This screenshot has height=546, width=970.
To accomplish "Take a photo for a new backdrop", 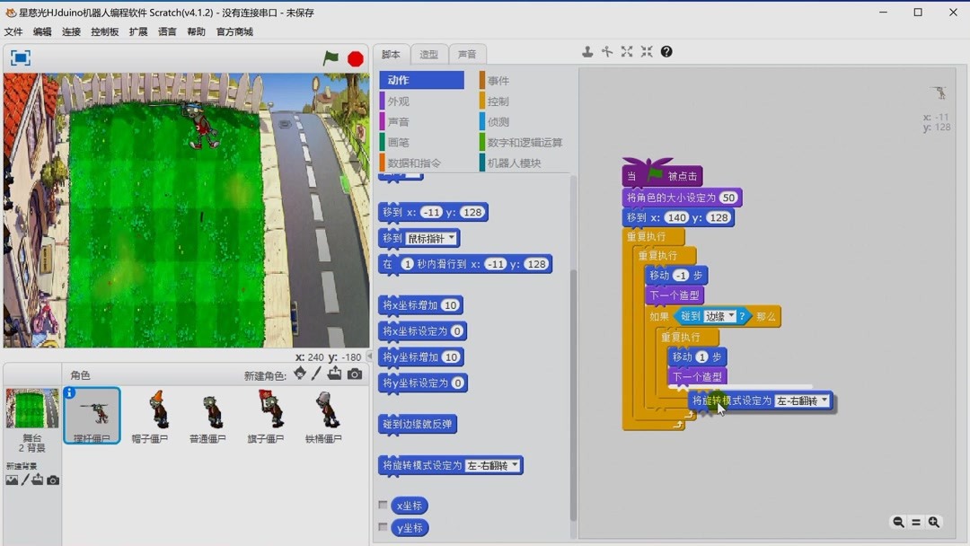I will tap(52, 480).
